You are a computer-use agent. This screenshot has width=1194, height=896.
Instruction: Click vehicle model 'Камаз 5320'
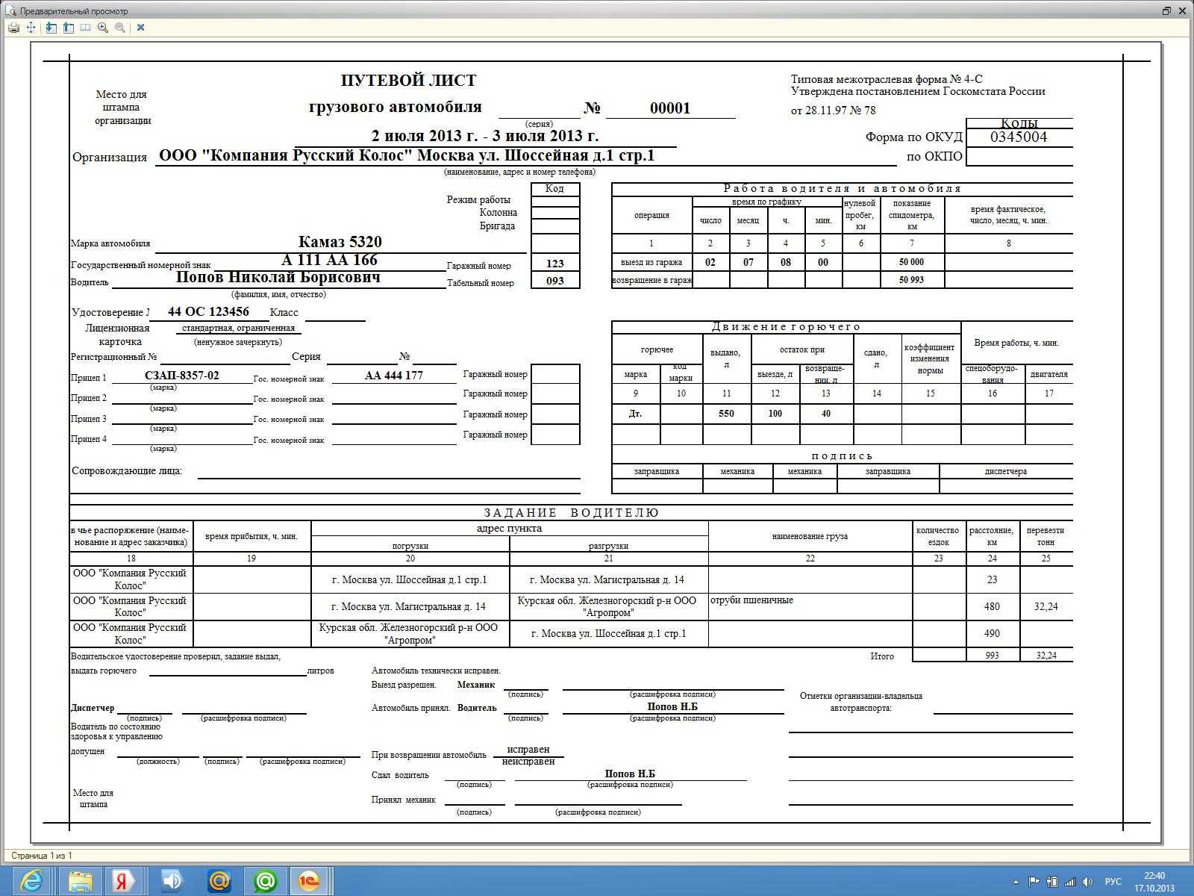340,242
